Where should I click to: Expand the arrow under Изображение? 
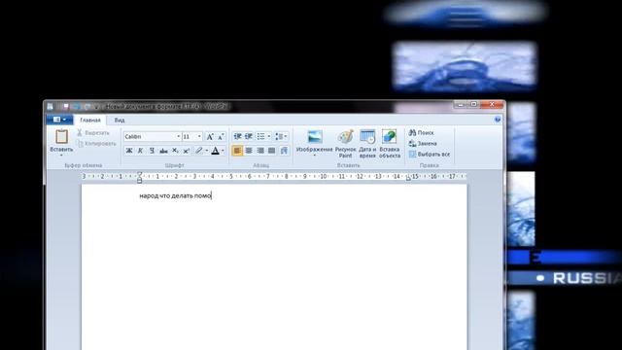315,156
